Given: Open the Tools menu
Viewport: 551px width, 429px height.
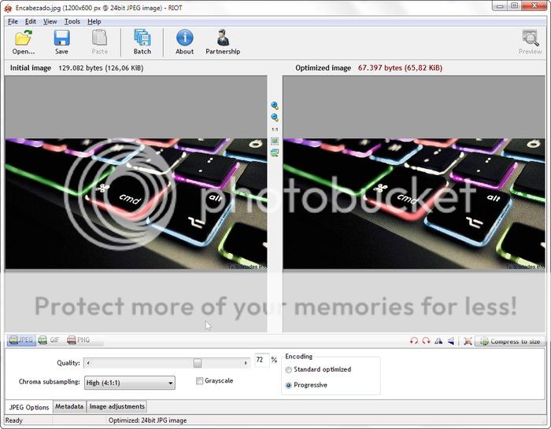Looking at the screenshot, I should [x=72, y=21].
